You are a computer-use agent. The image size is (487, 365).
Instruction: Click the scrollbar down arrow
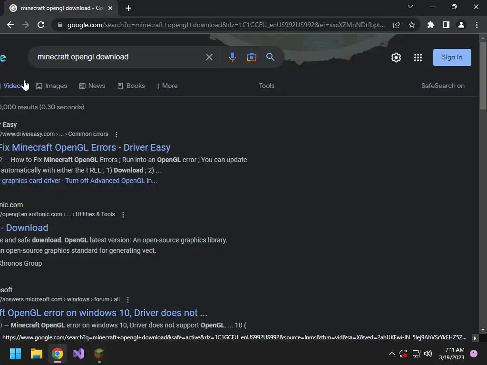(483, 330)
